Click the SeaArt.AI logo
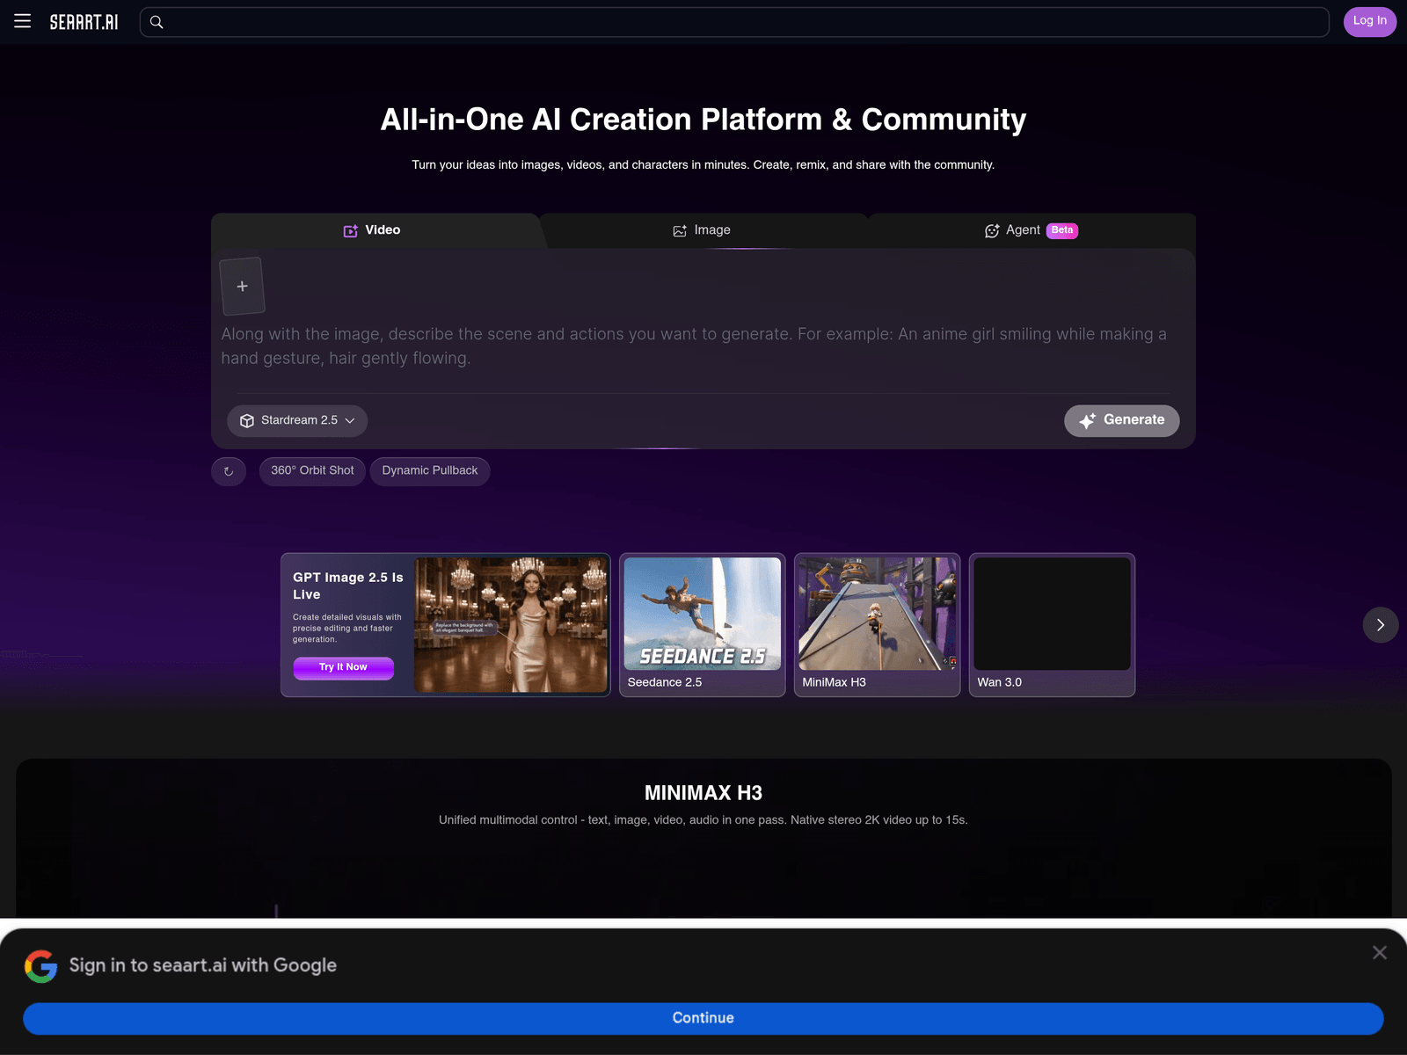Viewport: 1407px width, 1055px height. click(84, 22)
